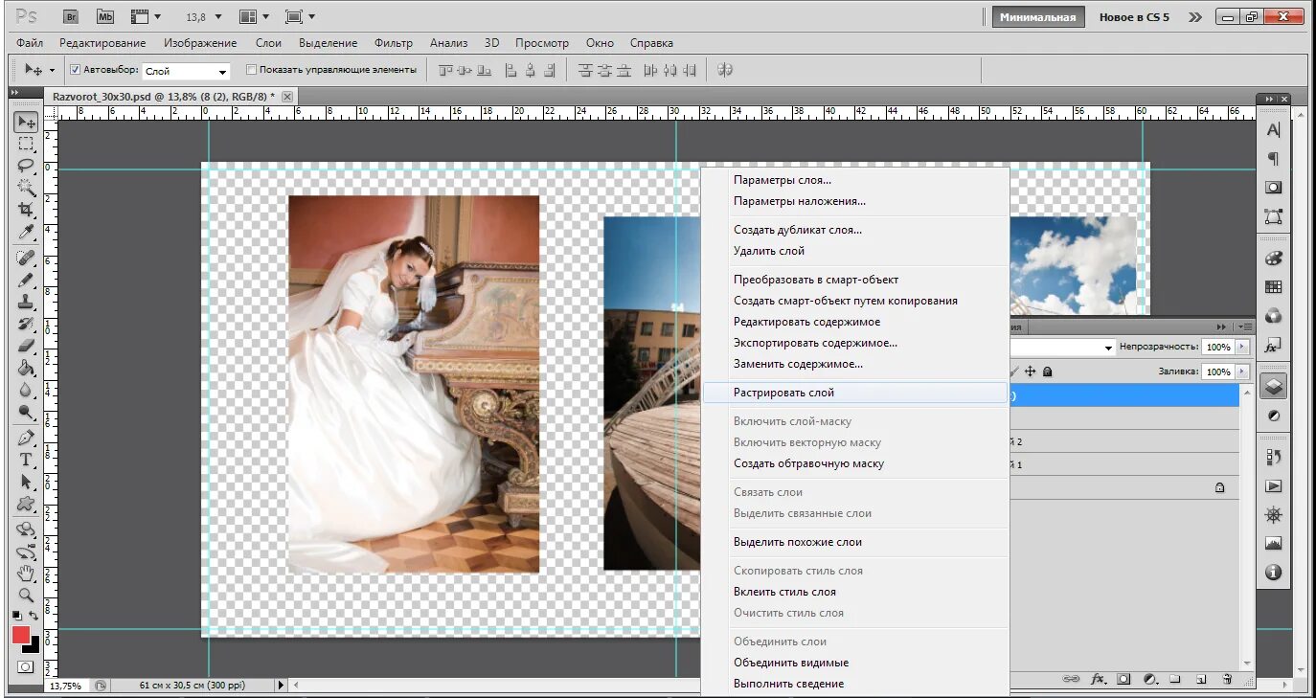This screenshot has width=1316, height=698.
Task: Open Mini Bridge with the Mb icon
Action: (104, 16)
